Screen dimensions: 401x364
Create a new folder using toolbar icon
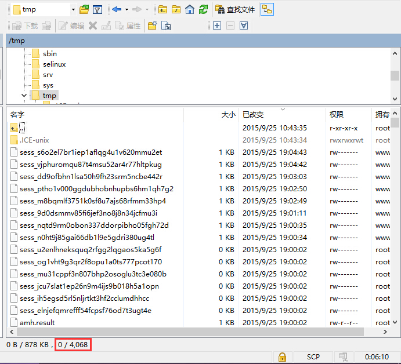[x=153, y=26]
